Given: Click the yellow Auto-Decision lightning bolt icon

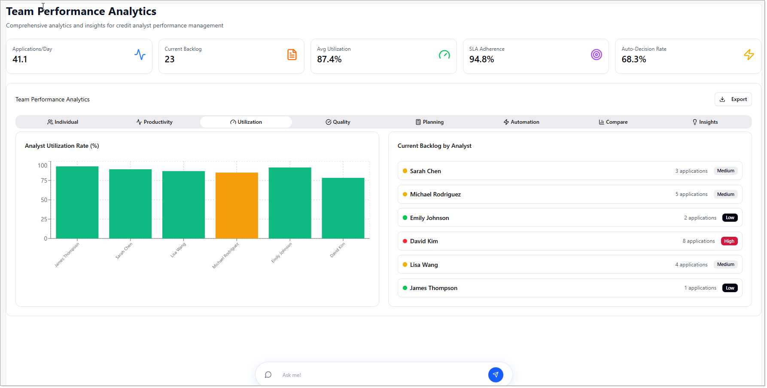Looking at the screenshot, I should 749,55.
